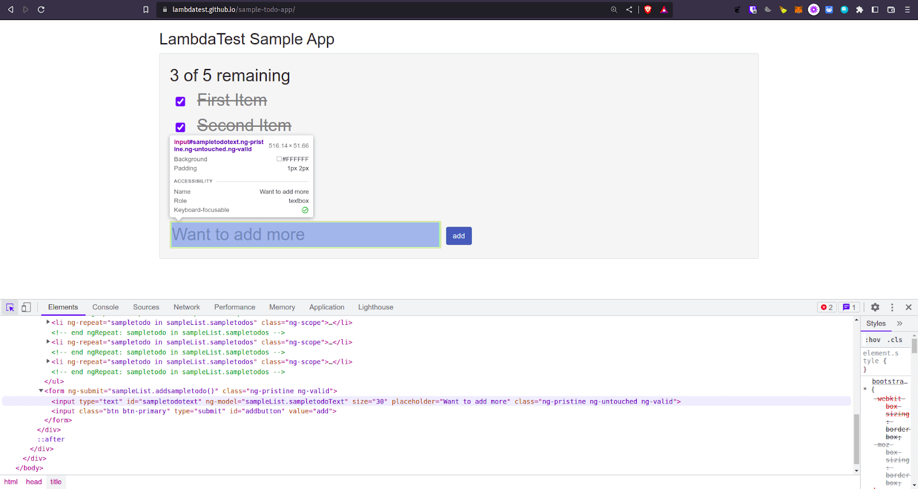Viewport: 918px width, 489px height.
Task: Uncheck the Second Item checkbox
Action: pyautogui.click(x=180, y=127)
